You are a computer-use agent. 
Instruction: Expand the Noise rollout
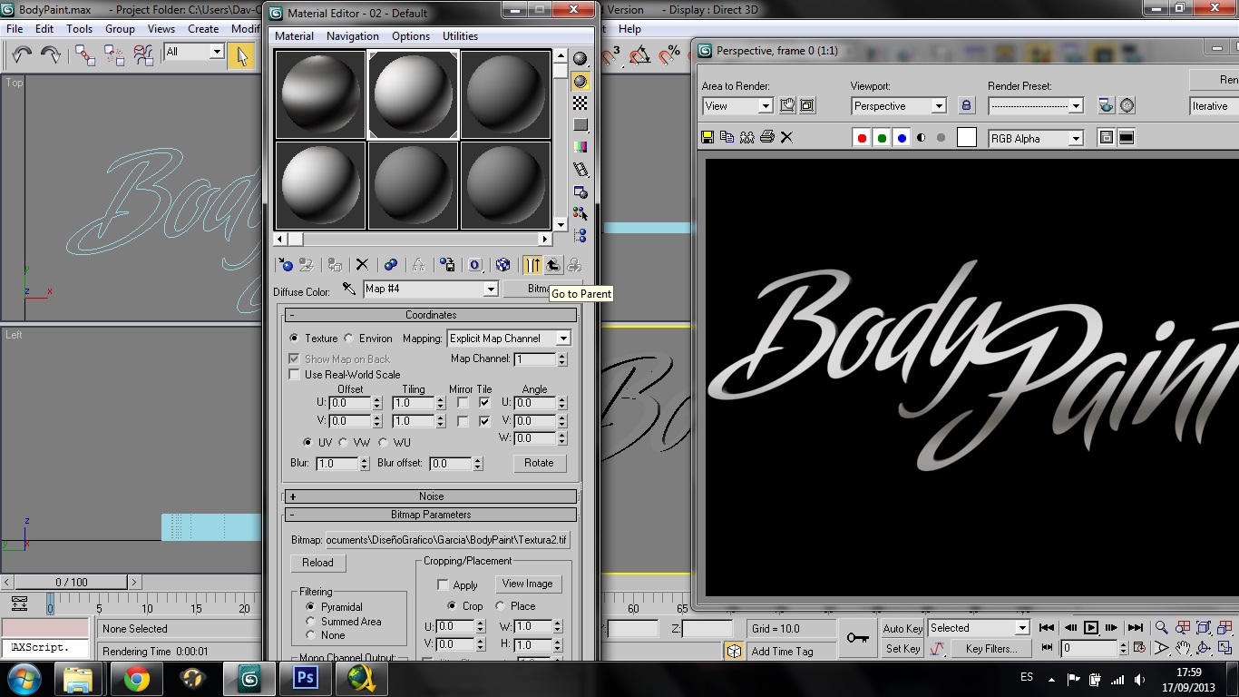pyautogui.click(x=431, y=496)
